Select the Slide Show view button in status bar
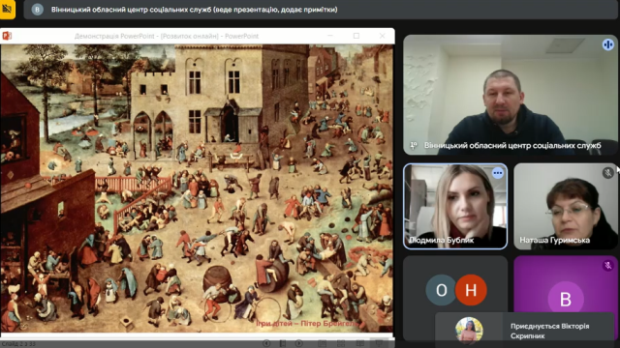The width and height of the screenshot is (620, 348). (x=379, y=344)
